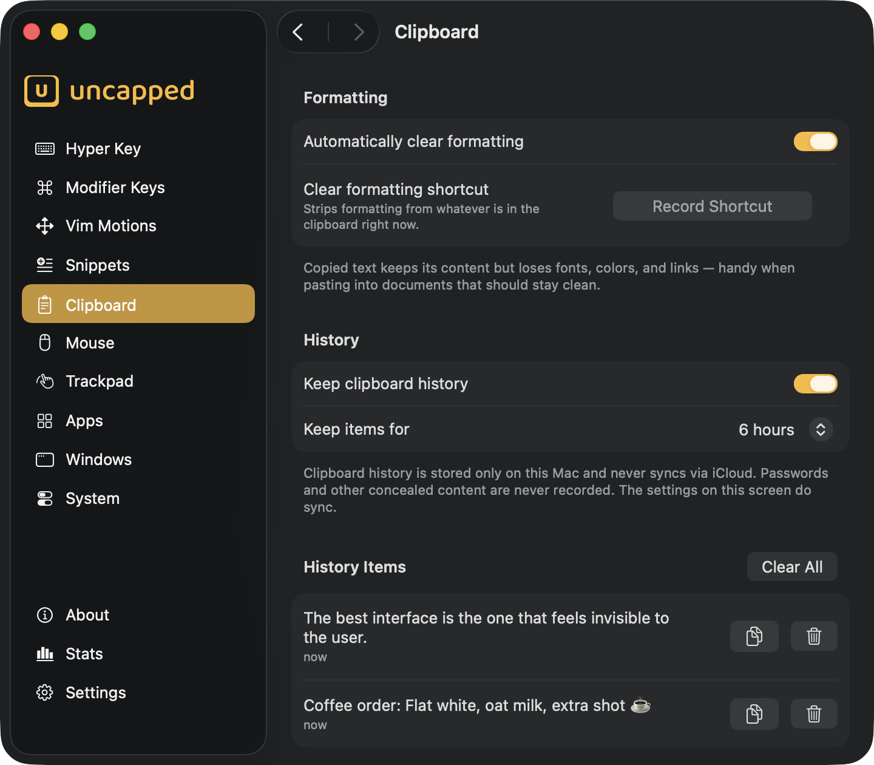The image size is (874, 765).
Task: Go to the Apps section
Action: point(138,421)
